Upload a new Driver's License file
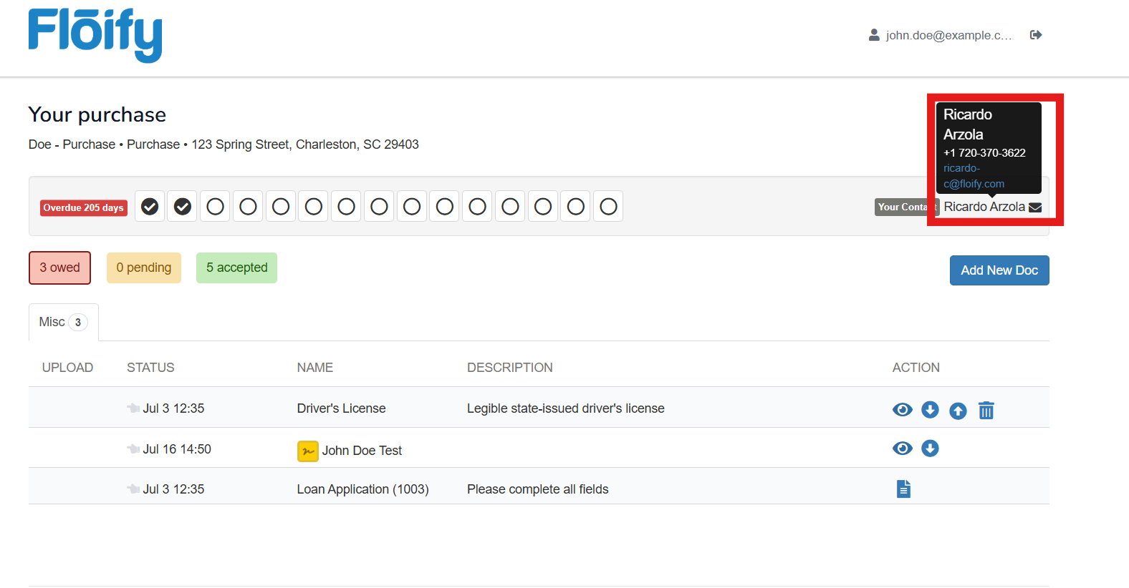The height and width of the screenshot is (588, 1129). point(958,411)
